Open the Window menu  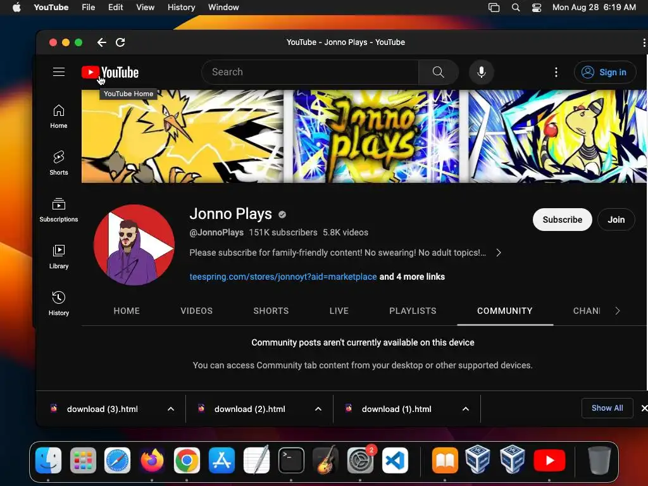tap(223, 7)
